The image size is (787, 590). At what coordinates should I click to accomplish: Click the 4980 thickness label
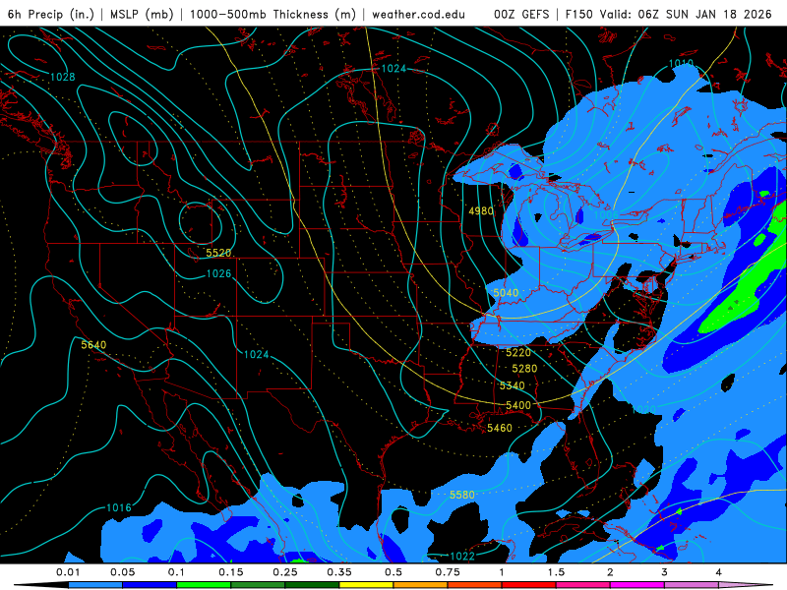click(481, 210)
